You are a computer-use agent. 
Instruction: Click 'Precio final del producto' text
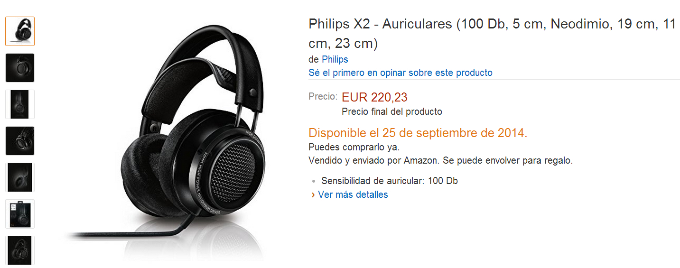pyautogui.click(x=392, y=112)
